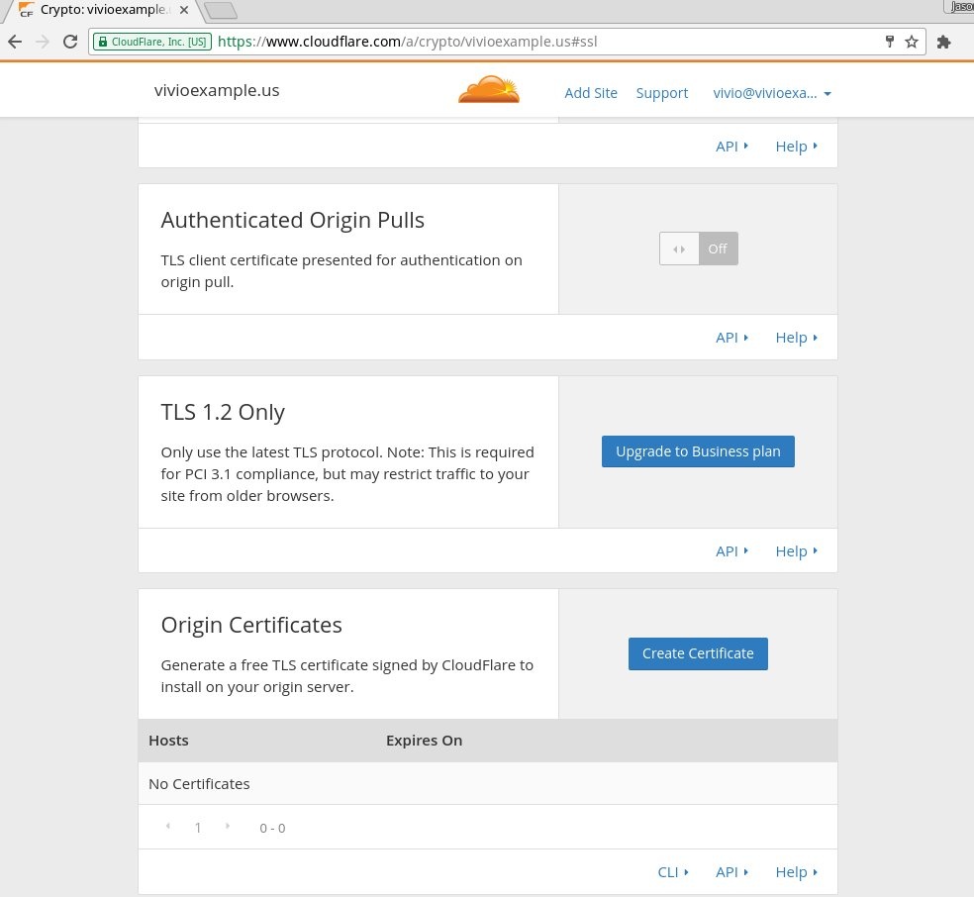Bookmark page with the star icon
The image size is (974, 897).
pos(912,42)
